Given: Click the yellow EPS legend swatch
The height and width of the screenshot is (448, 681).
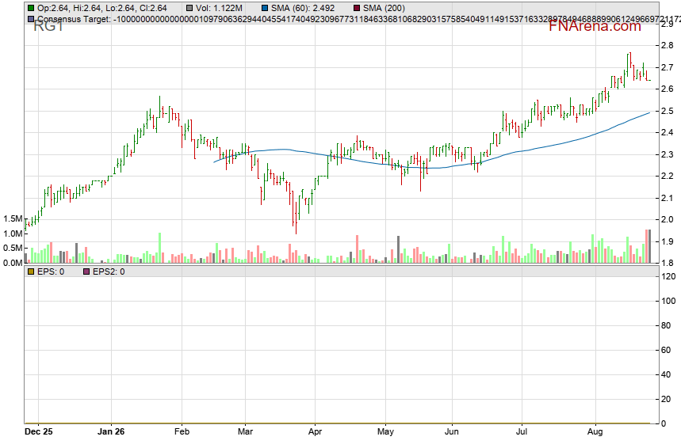Looking at the screenshot, I should pyautogui.click(x=31, y=272).
